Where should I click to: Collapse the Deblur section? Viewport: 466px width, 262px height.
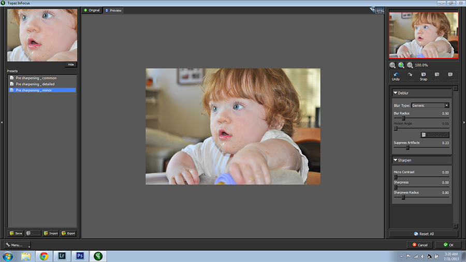(x=396, y=93)
